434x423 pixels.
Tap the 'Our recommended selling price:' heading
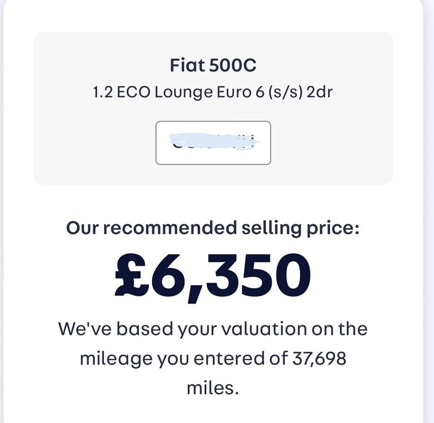pyautogui.click(x=213, y=228)
